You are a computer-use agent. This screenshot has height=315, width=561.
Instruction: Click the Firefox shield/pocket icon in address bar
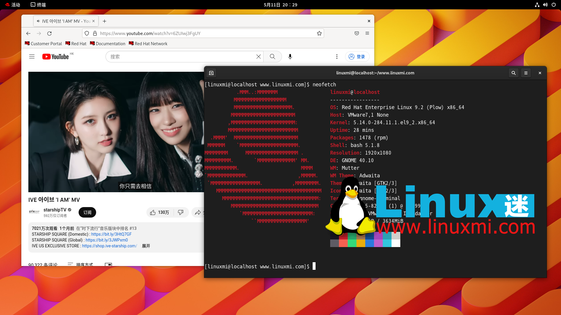(356, 33)
